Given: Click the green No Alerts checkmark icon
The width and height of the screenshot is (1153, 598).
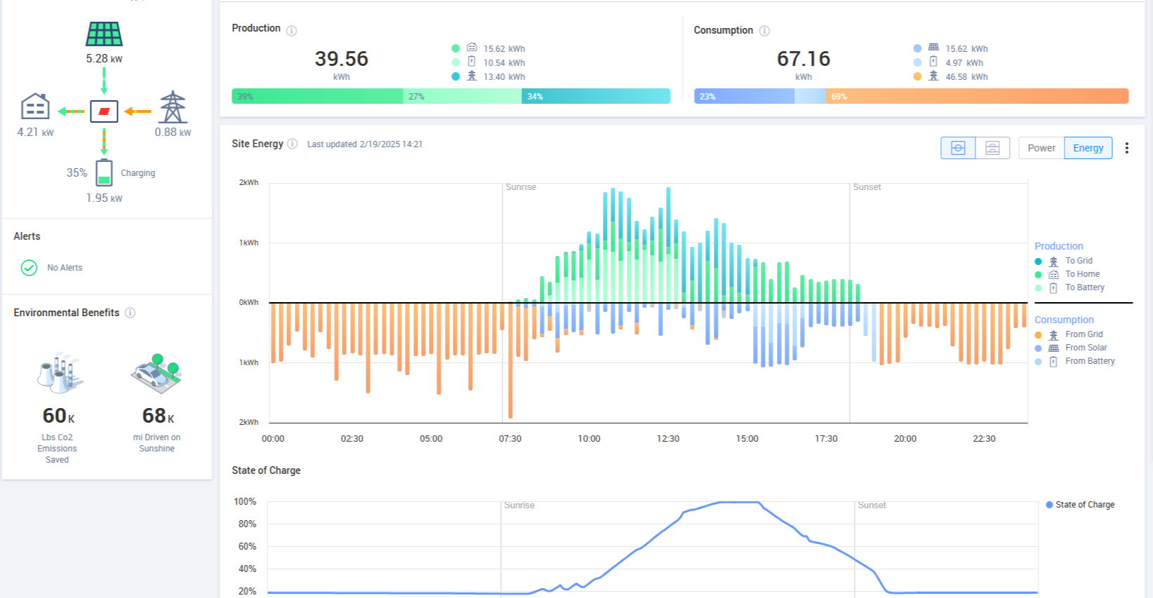Looking at the screenshot, I should click(x=29, y=268).
